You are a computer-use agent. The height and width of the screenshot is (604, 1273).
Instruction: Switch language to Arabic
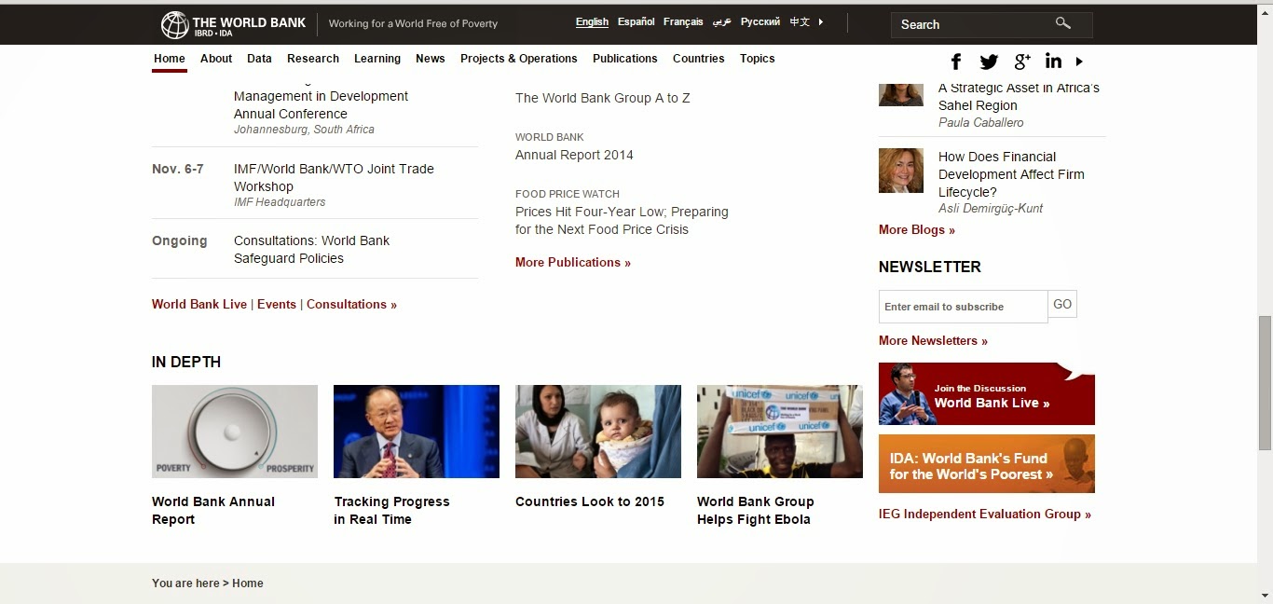tap(722, 21)
